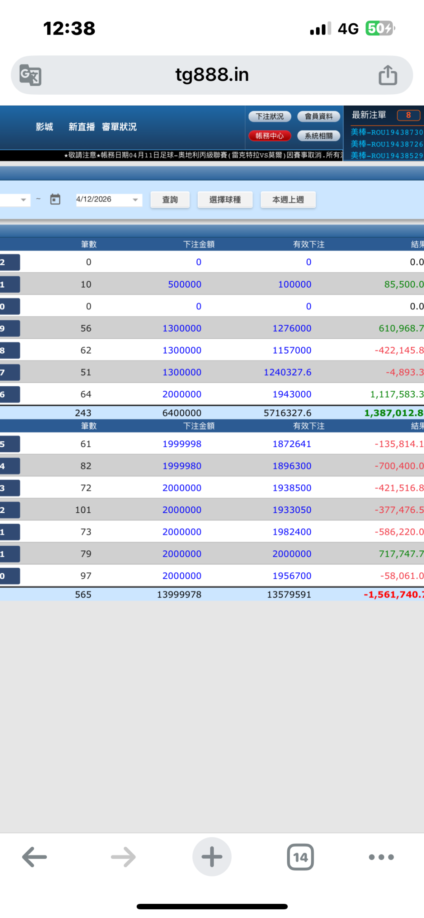Open valid bet 1896300 link
Screen dimensions: 424x918
pyautogui.click(x=292, y=466)
